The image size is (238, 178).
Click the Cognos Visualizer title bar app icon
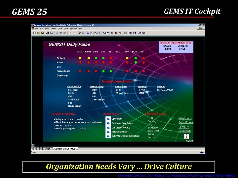tap(32, 25)
